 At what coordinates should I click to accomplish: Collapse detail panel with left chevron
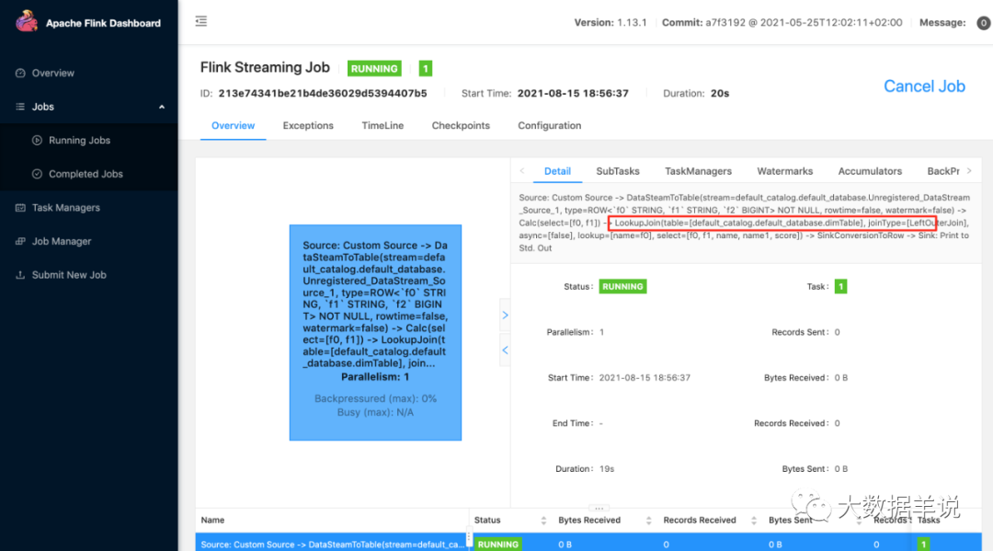tap(505, 350)
